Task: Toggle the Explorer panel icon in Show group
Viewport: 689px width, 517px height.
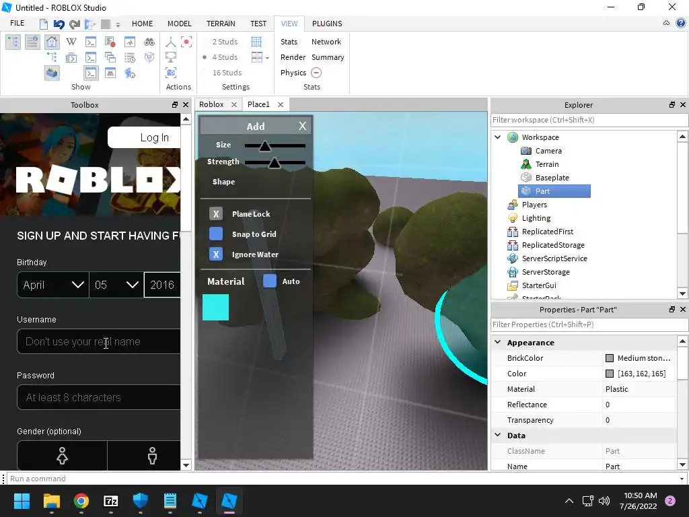Action: (13, 42)
